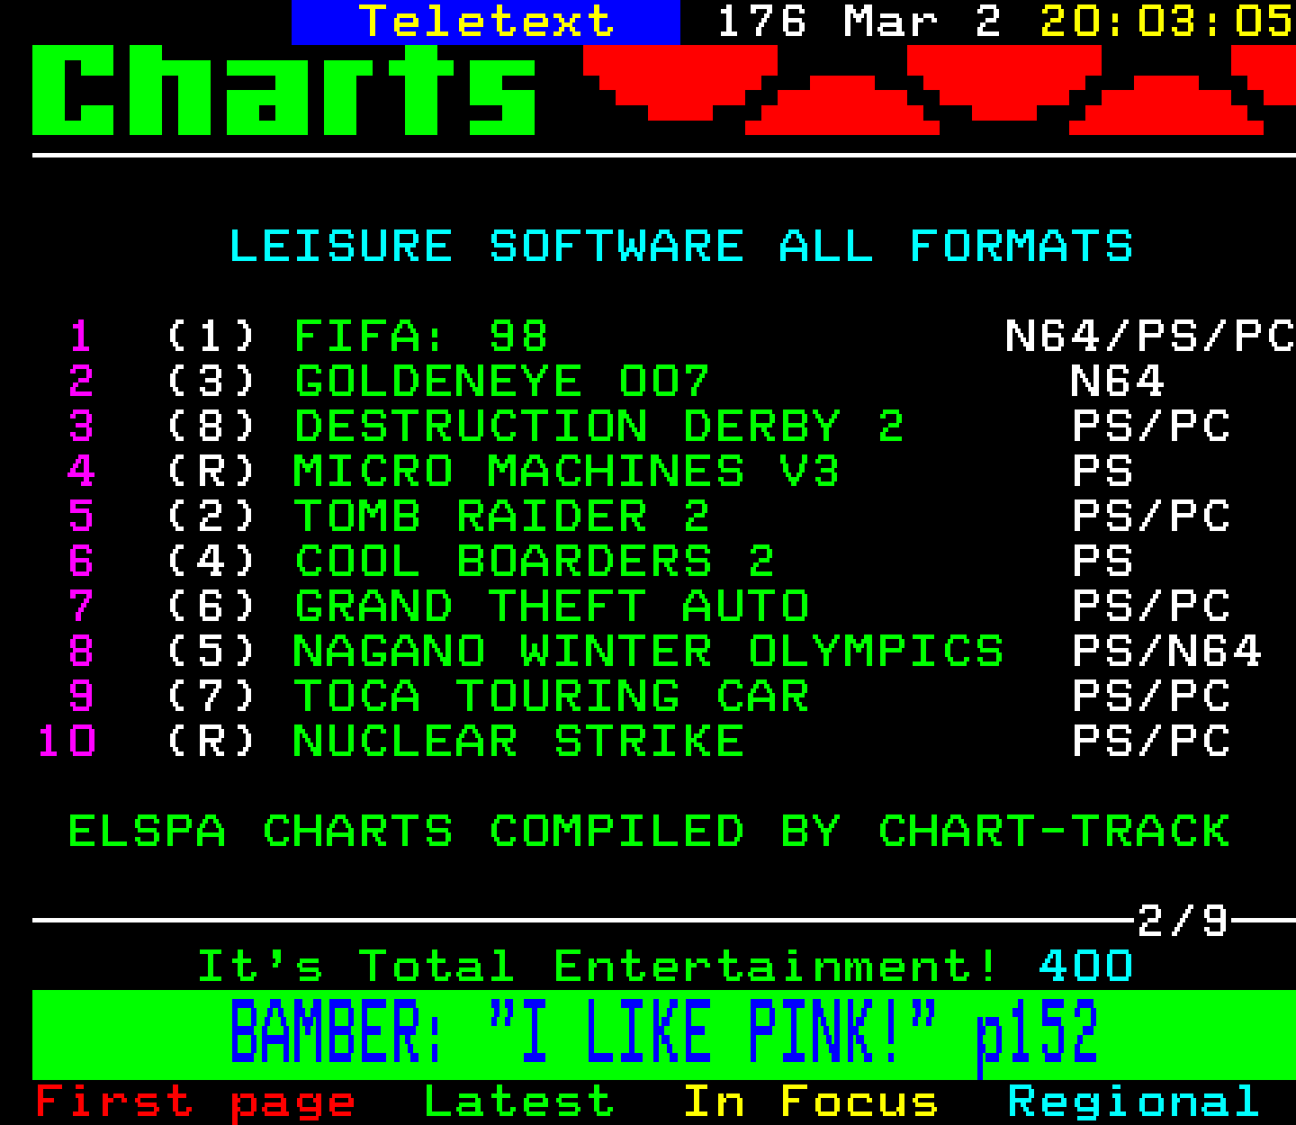Screen dimensions: 1296x1125
Task: Click the 'PS/PC' format for Tomb Raider 2
Action: 1151,516
